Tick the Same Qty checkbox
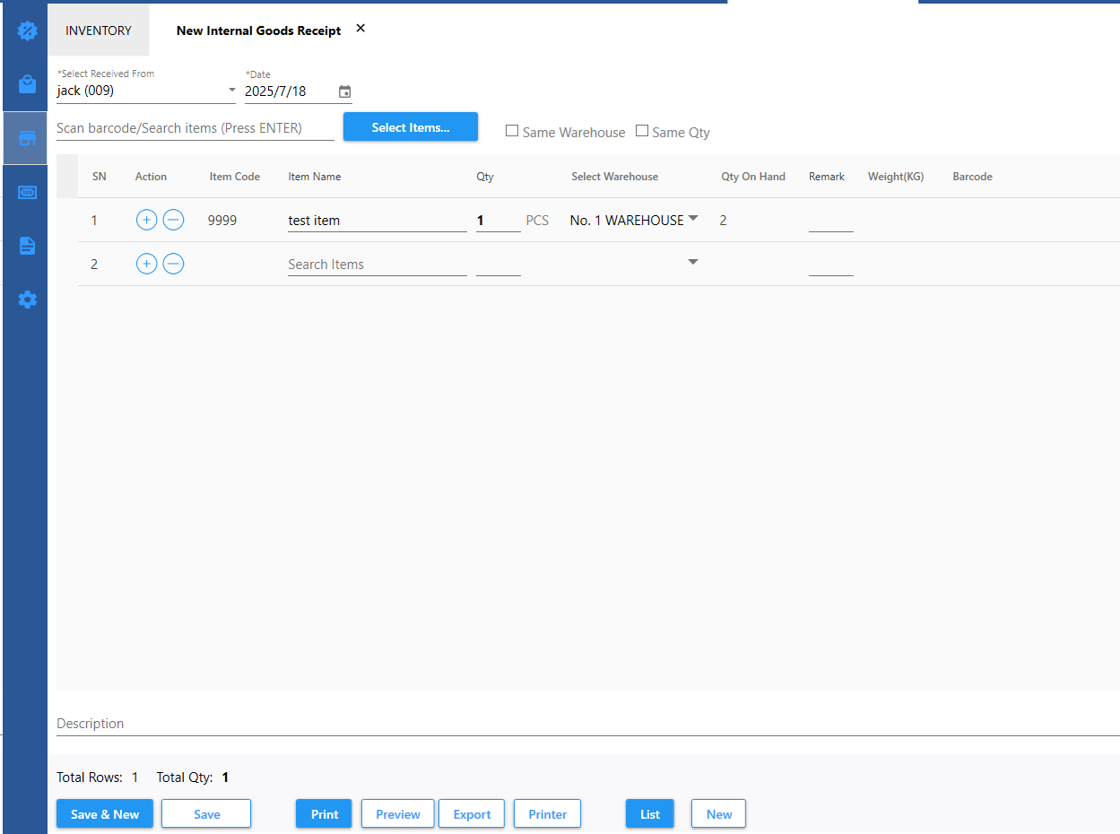 [x=642, y=131]
